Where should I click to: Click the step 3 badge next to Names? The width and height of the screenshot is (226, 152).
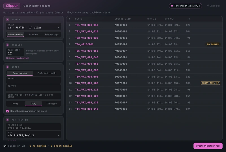(7, 67)
